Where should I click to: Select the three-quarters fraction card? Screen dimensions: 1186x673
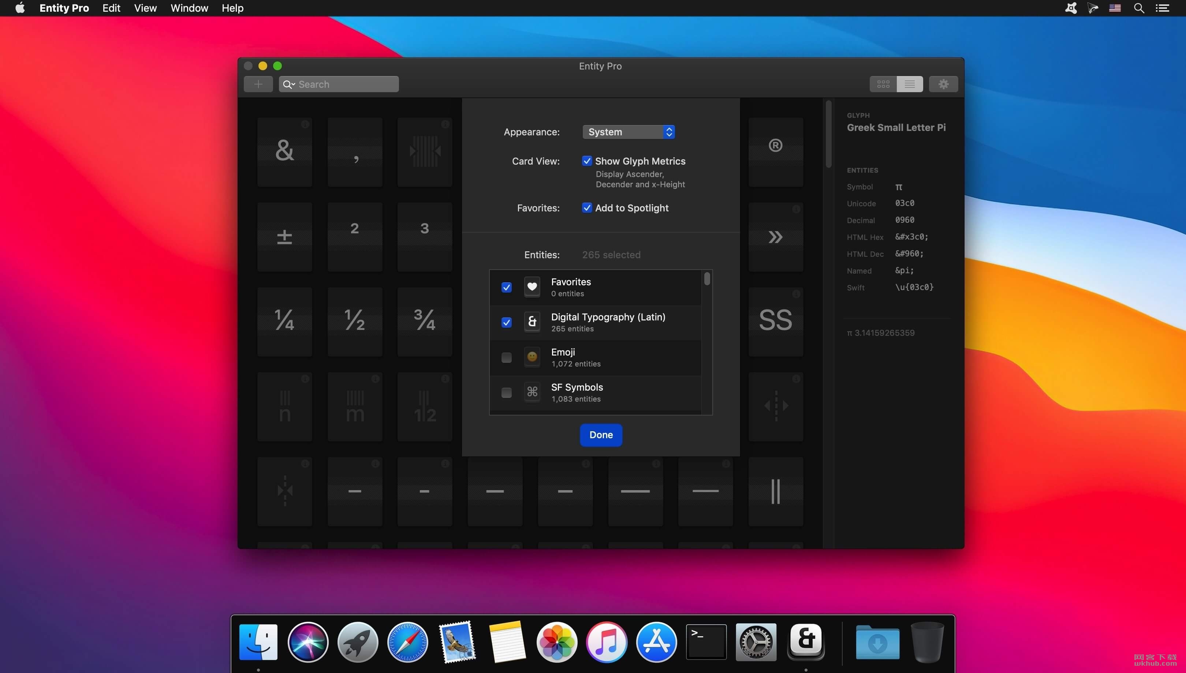click(425, 322)
